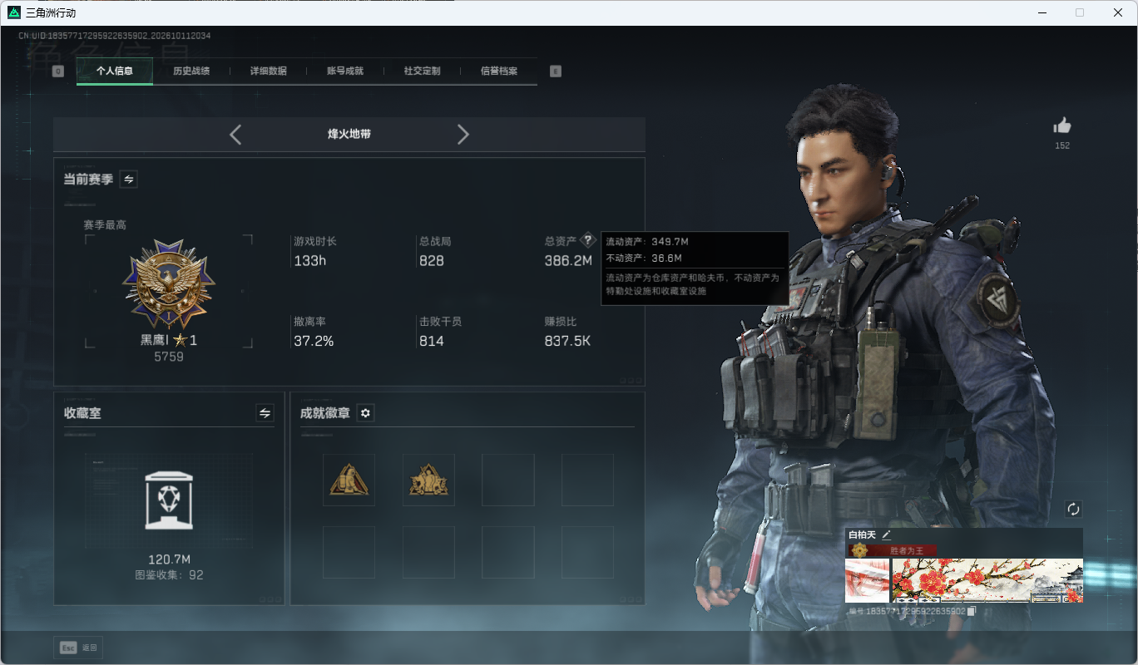
Task: Click the plum blossom banner thumbnail
Action: coord(987,580)
